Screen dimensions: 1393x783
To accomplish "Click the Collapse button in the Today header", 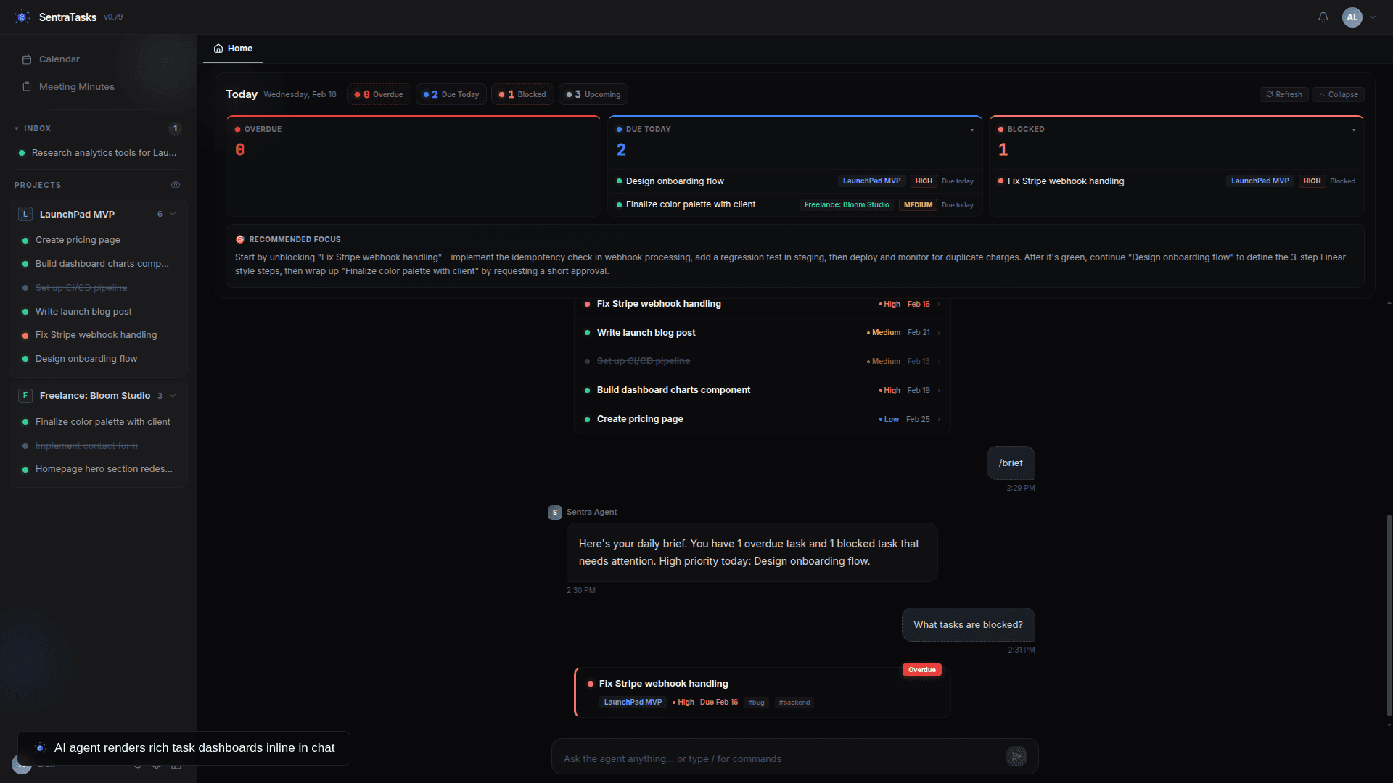I will pyautogui.click(x=1339, y=94).
